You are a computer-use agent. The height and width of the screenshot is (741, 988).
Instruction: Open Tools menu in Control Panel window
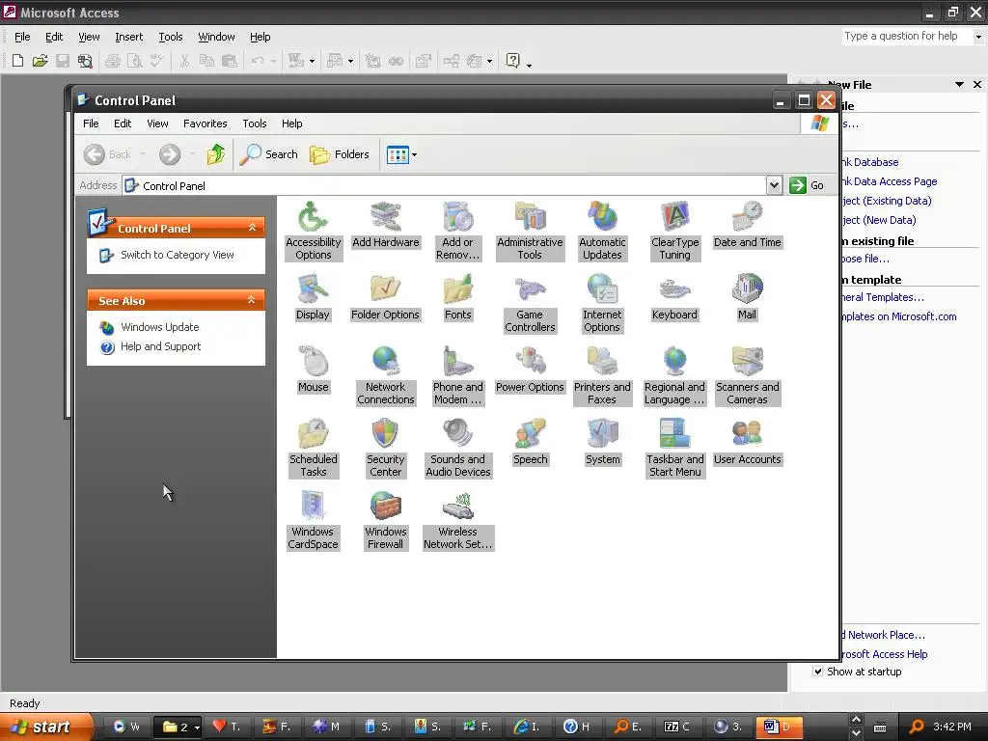point(255,123)
